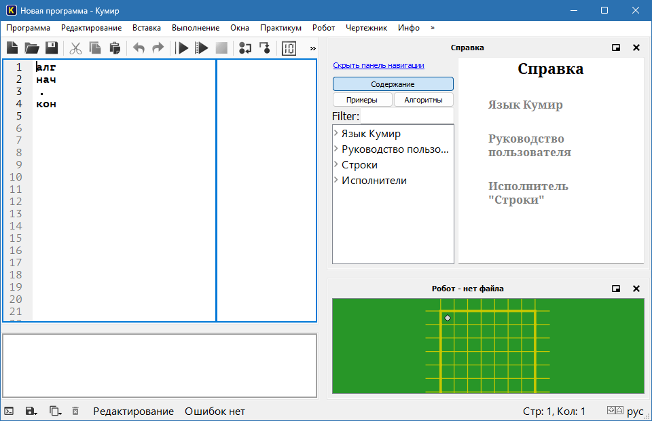Open the variables window icon in toolbar
The height and width of the screenshot is (421, 652).
(289, 48)
